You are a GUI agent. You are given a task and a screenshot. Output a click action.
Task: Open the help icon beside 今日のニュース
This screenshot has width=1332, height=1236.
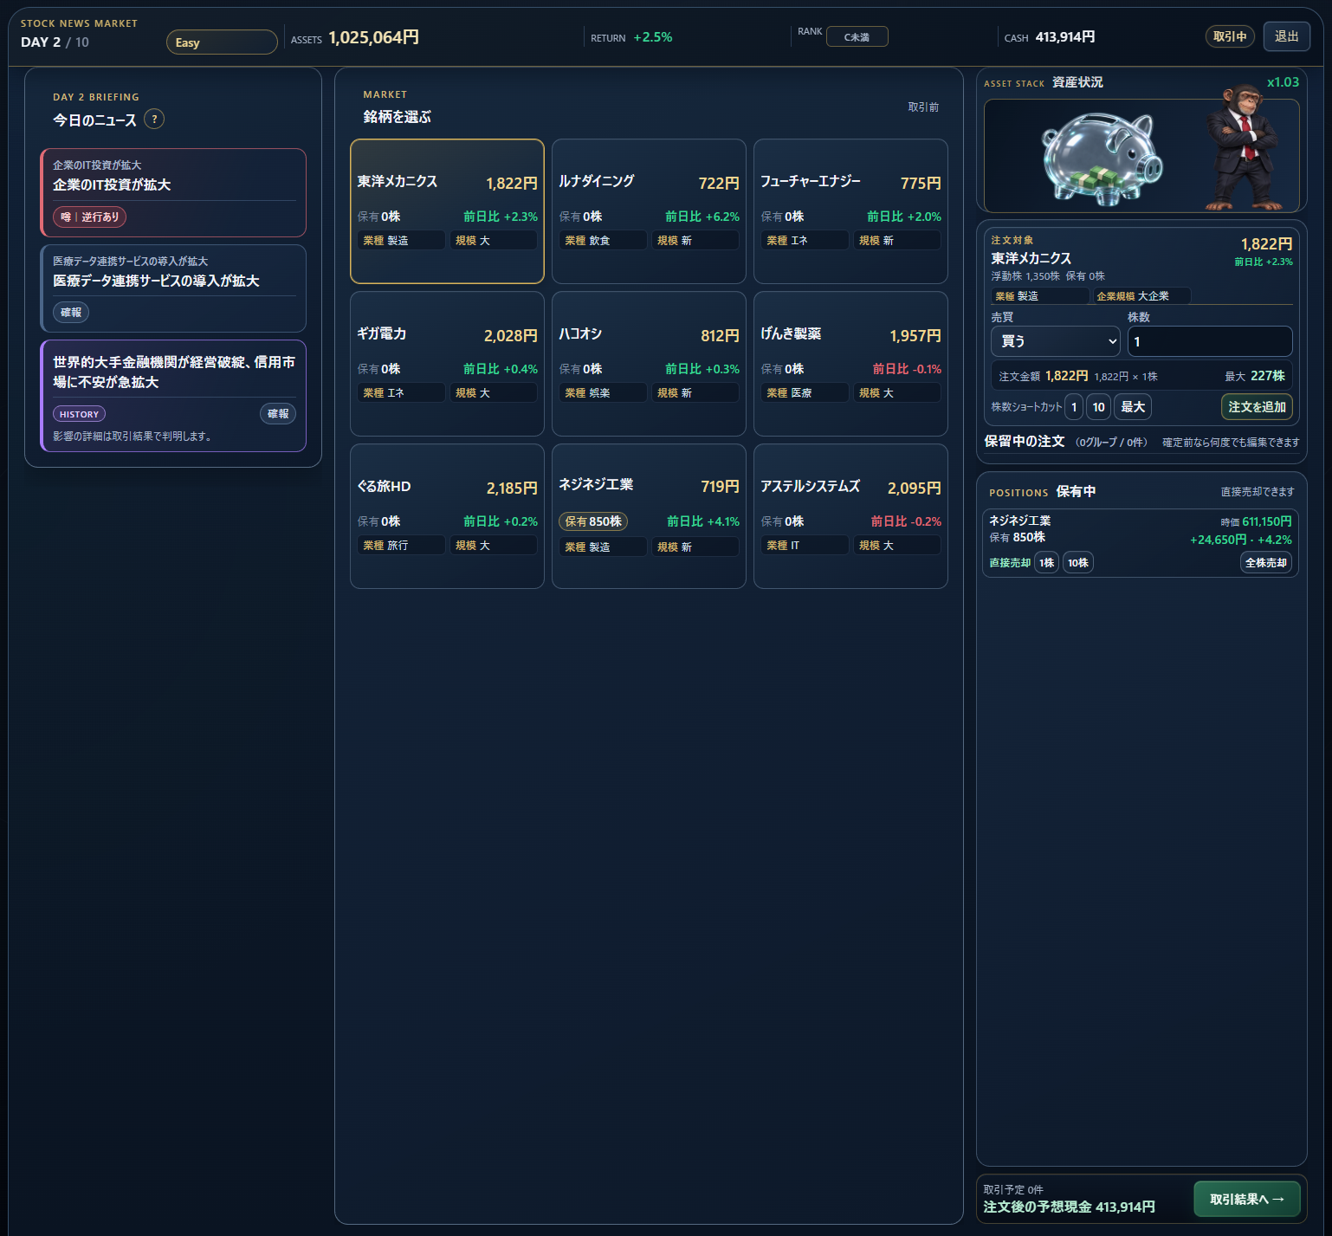pos(154,120)
